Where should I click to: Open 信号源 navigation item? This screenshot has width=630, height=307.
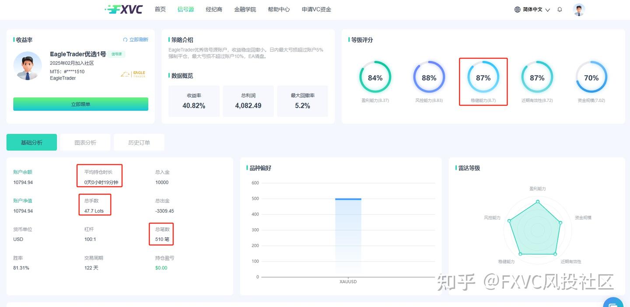(x=185, y=9)
